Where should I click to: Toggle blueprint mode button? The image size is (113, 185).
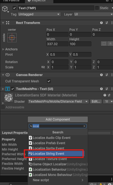[104, 44]
